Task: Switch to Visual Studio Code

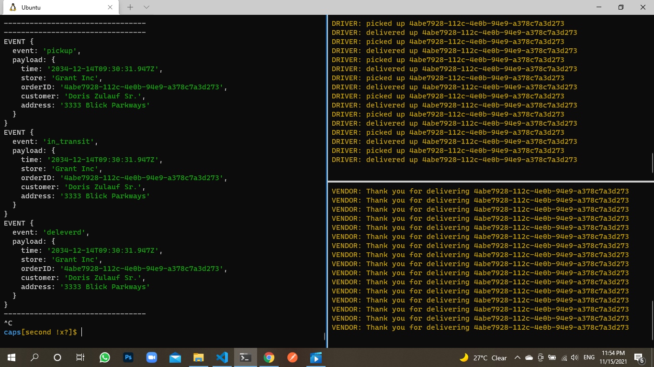Action: click(x=222, y=357)
